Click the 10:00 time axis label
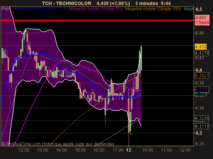Viewport: 213px width, 159px height. coord(148,150)
